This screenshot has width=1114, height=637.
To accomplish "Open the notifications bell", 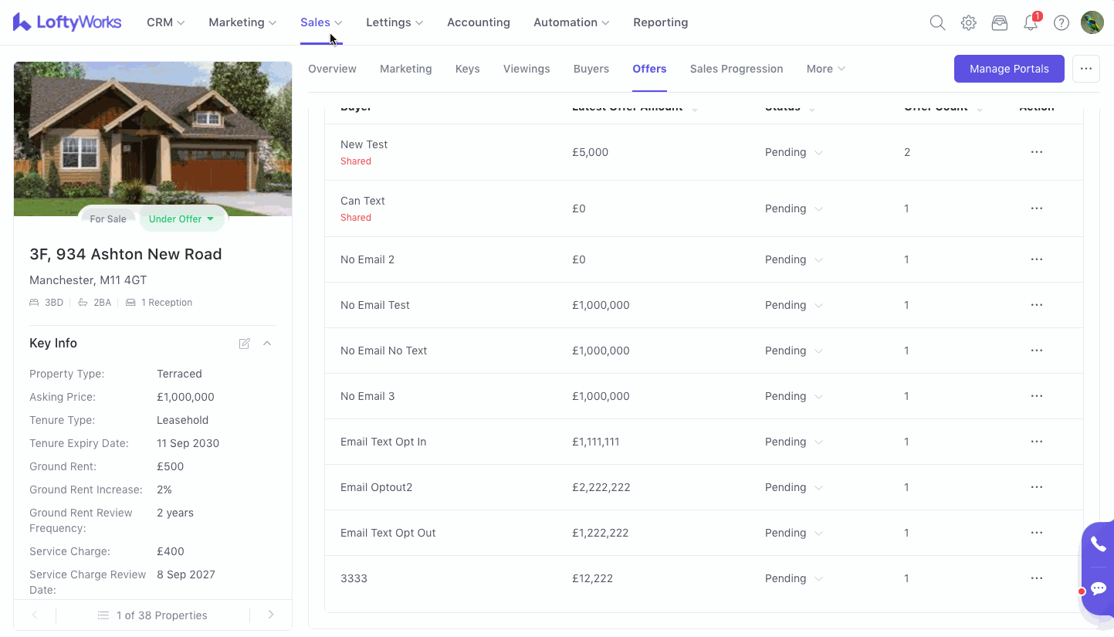I will (x=1031, y=23).
